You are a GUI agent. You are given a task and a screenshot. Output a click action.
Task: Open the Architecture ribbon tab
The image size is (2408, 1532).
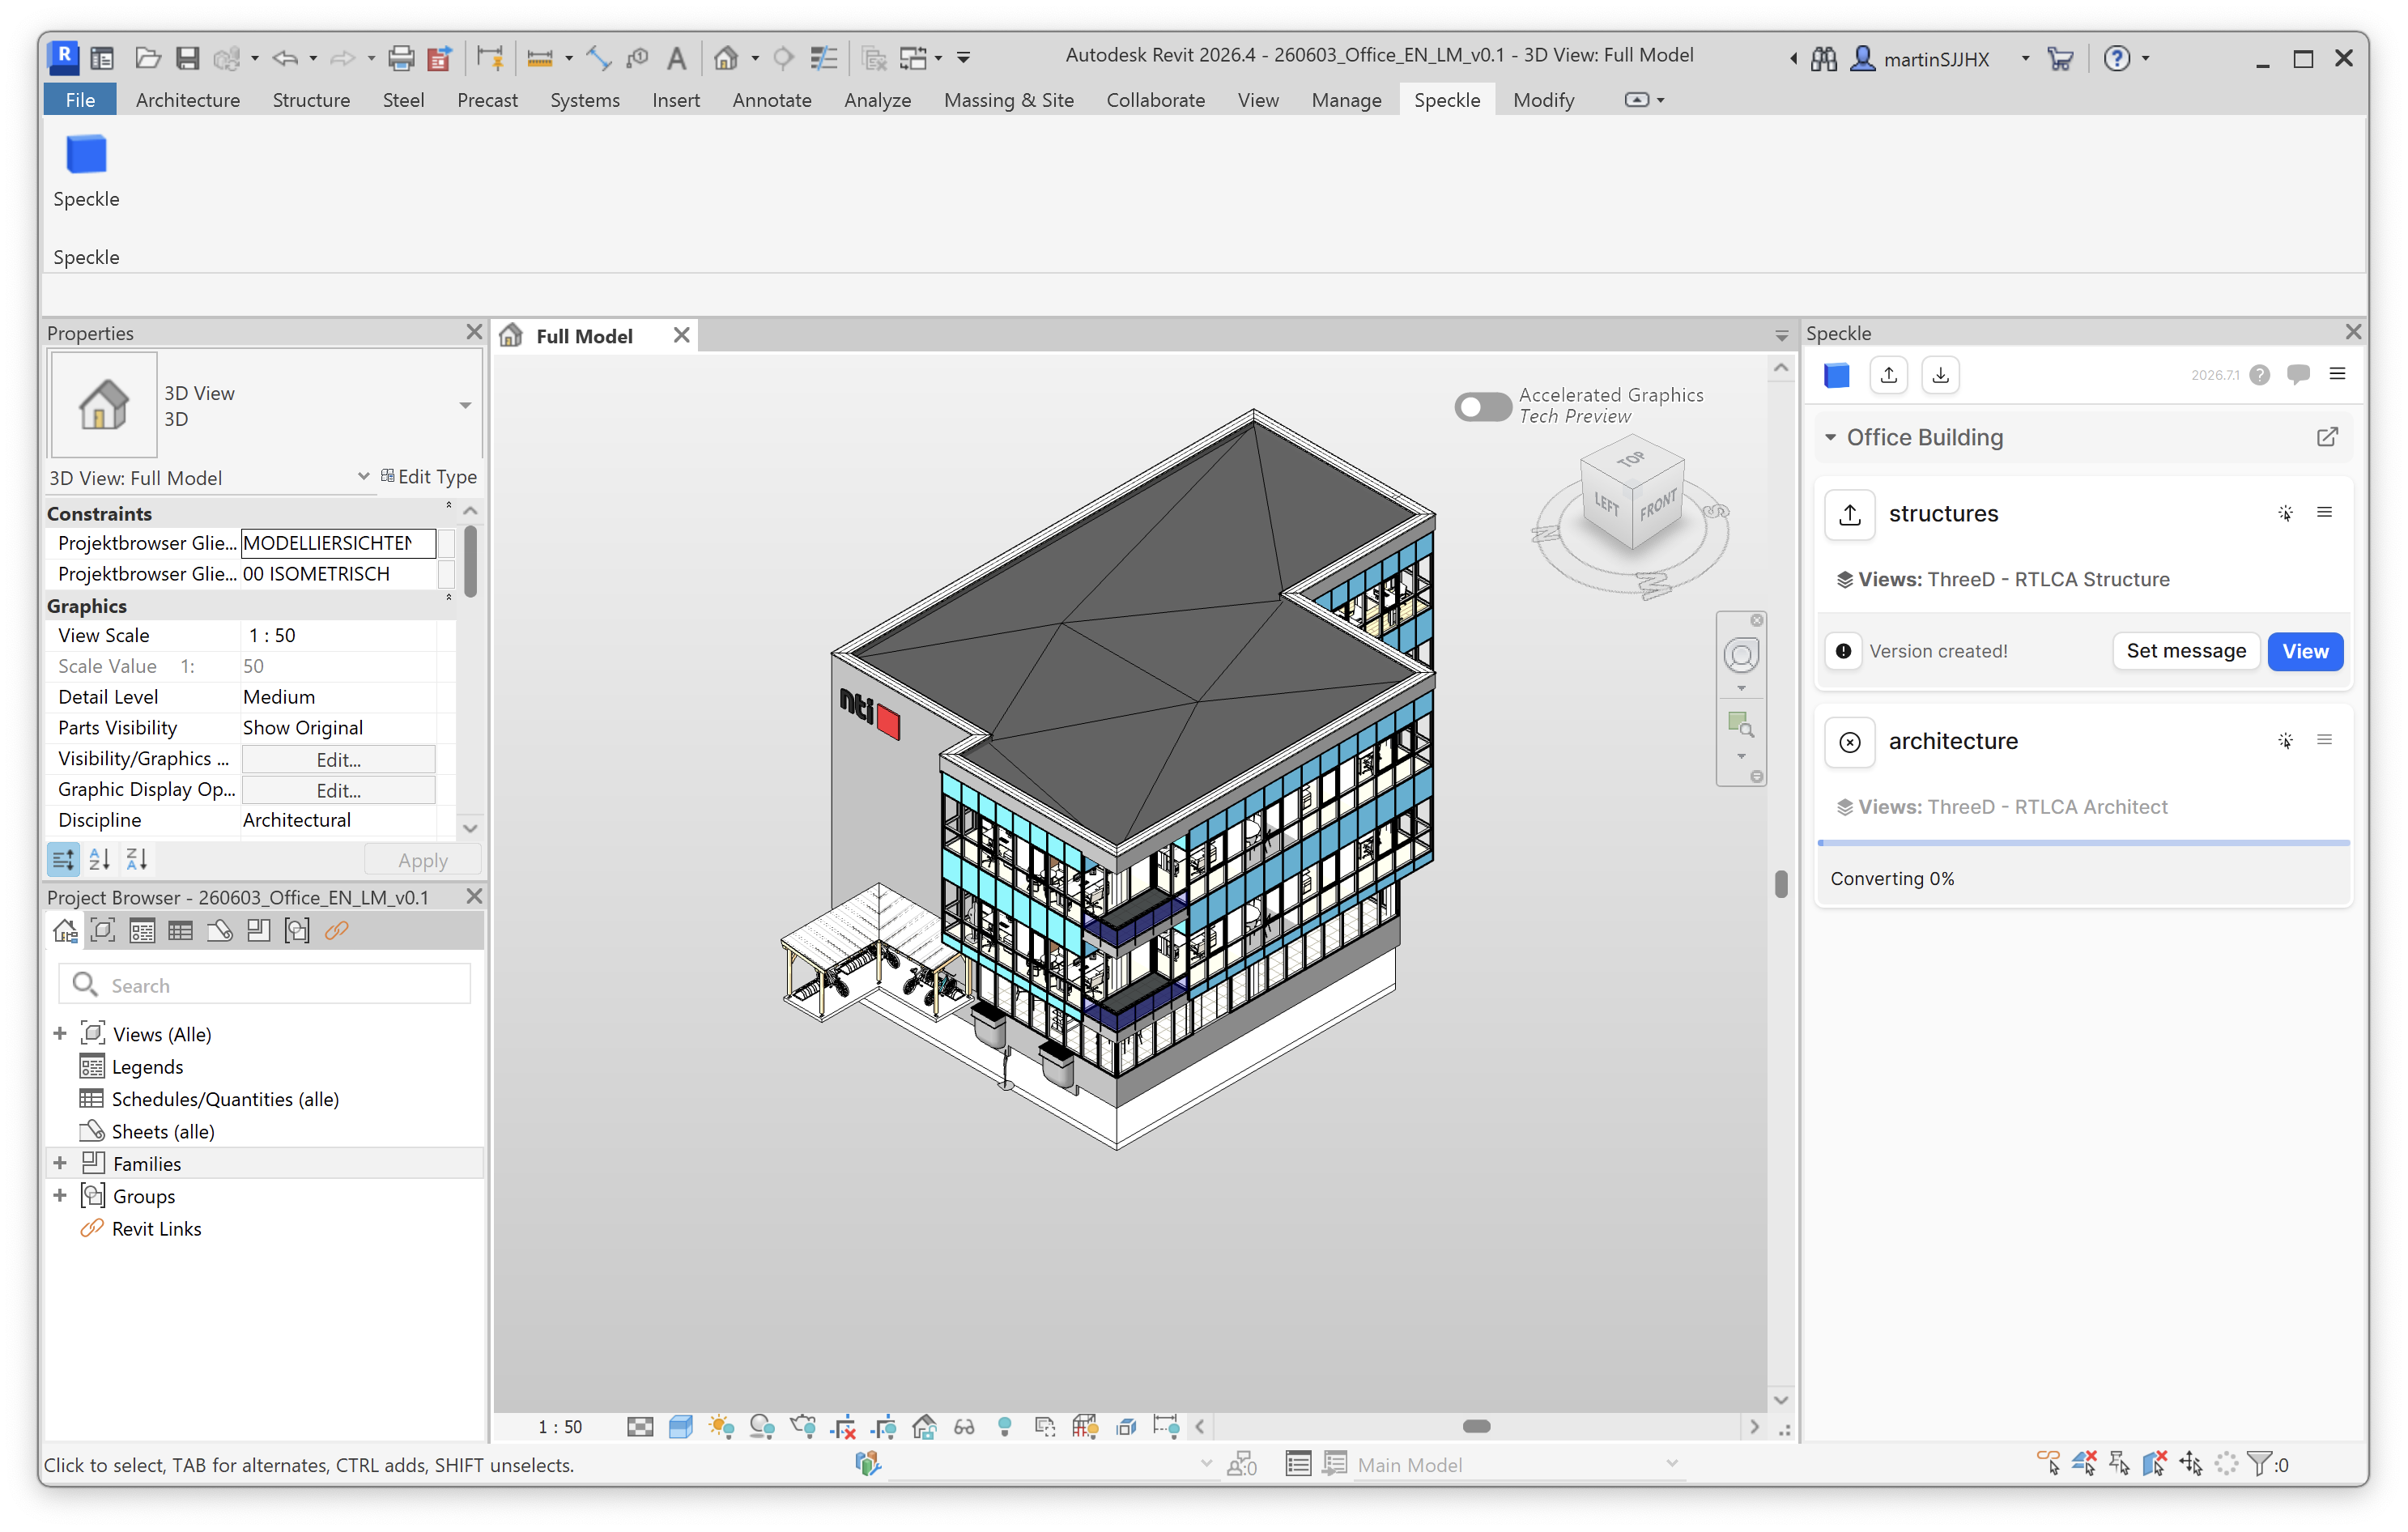(188, 100)
